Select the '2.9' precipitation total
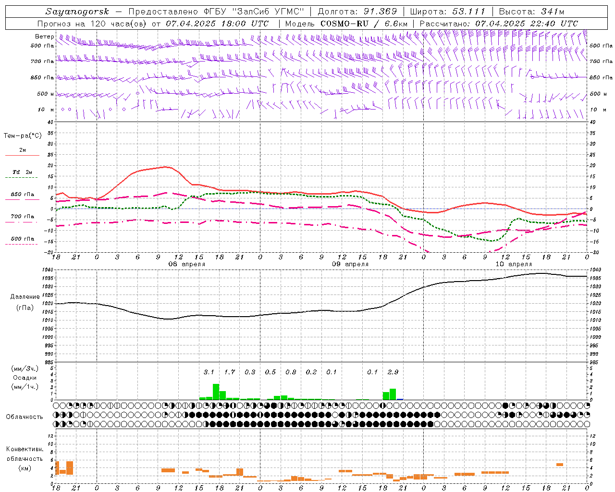Screen dimensions: 615x492 tap(393, 372)
